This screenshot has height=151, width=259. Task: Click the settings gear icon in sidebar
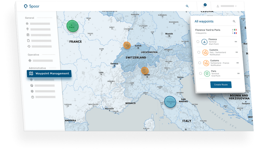(x=32, y=91)
